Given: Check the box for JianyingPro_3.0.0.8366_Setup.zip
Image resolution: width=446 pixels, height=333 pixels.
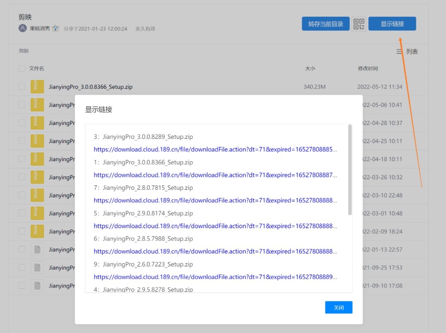Looking at the screenshot, I should click(22, 87).
